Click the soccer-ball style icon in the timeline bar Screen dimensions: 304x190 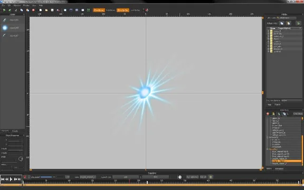click(180, 177)
